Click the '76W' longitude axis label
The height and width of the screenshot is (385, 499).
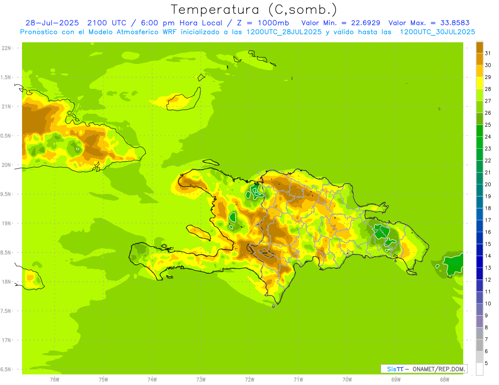click(x=54, y=379)
